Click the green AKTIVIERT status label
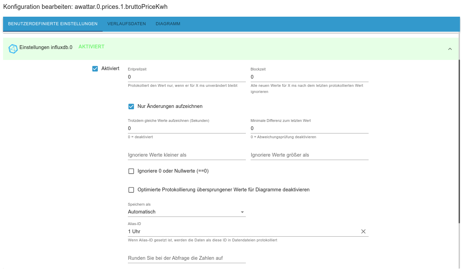The width and height of the screenshot is (461, 271). coord(91,47)
